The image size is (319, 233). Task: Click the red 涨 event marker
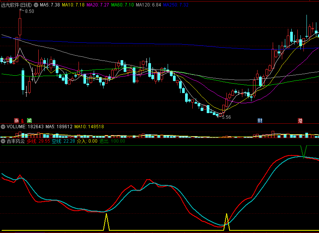pyautogui.click(x=16, y=121)
